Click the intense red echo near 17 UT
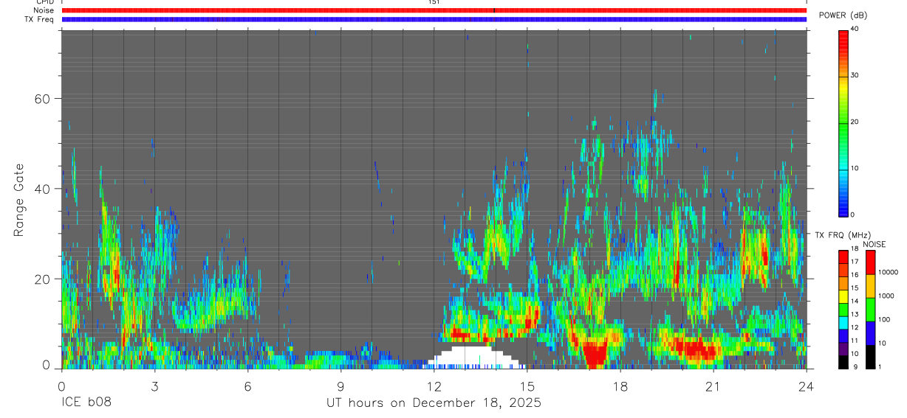 tap(594, 354)
